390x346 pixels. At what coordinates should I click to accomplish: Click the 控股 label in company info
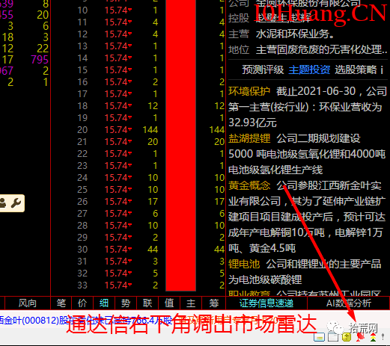coord(239,18)
